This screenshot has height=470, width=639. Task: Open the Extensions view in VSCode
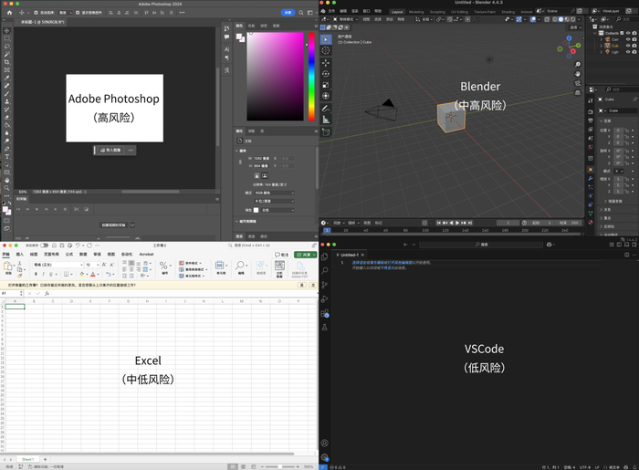coord(325,313)
